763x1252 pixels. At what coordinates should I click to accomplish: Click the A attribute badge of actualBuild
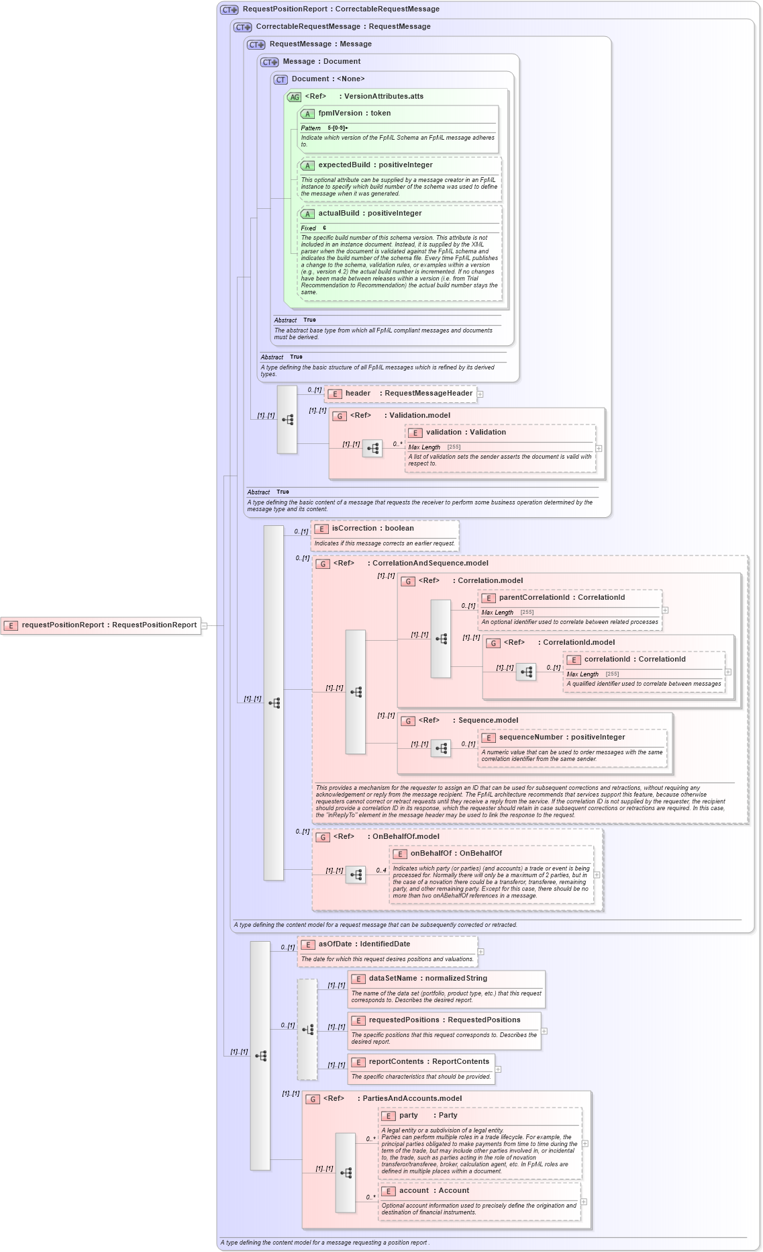(307, 214)
